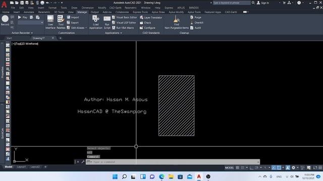
Task: Toggle the 2D Object Snap highlighted button
Action: click(279, 167)
